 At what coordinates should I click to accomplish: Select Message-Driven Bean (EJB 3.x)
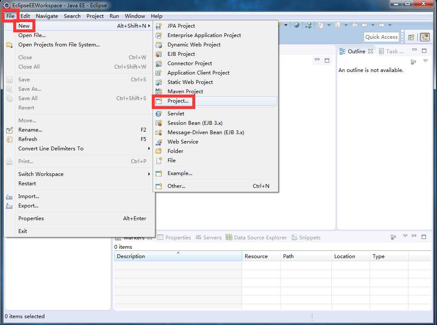[215, 132]
